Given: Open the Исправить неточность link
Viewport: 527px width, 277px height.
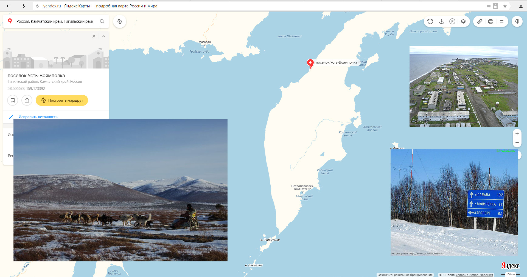Looking at the screenshot, I should (x=38, y=117).
